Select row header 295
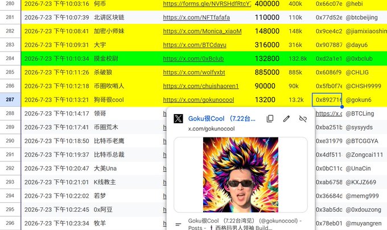Viewport: 387px width, 230px height. pyautogui.click(x=10, y=210)
